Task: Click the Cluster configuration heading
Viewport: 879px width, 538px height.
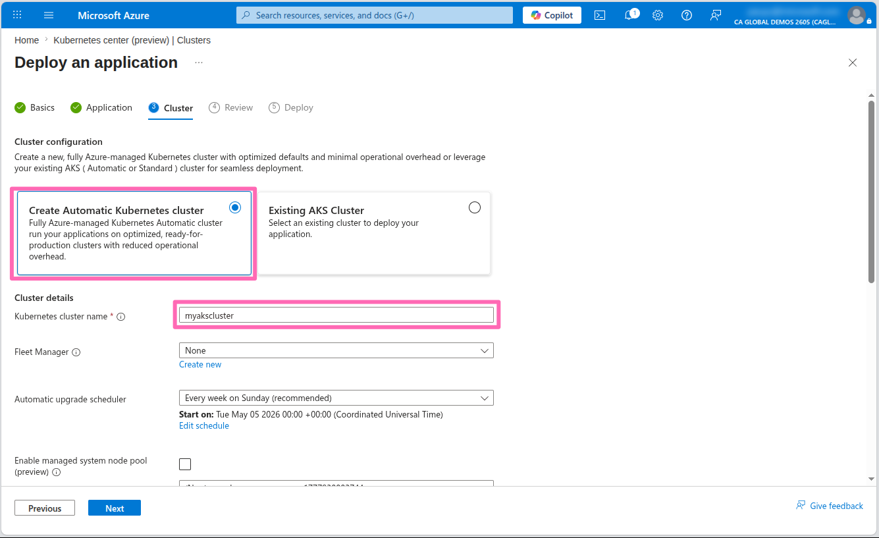Action: click(x=59, y=142)
